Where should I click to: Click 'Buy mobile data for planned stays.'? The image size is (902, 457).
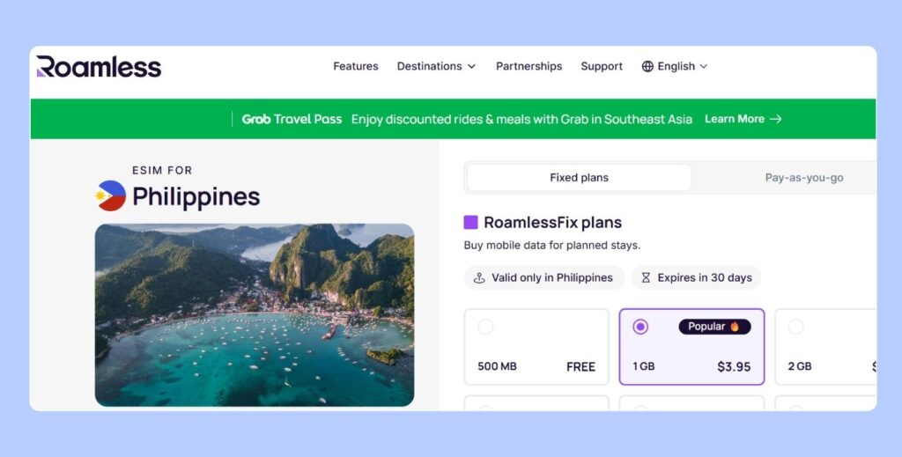click(x=552, y=246)
